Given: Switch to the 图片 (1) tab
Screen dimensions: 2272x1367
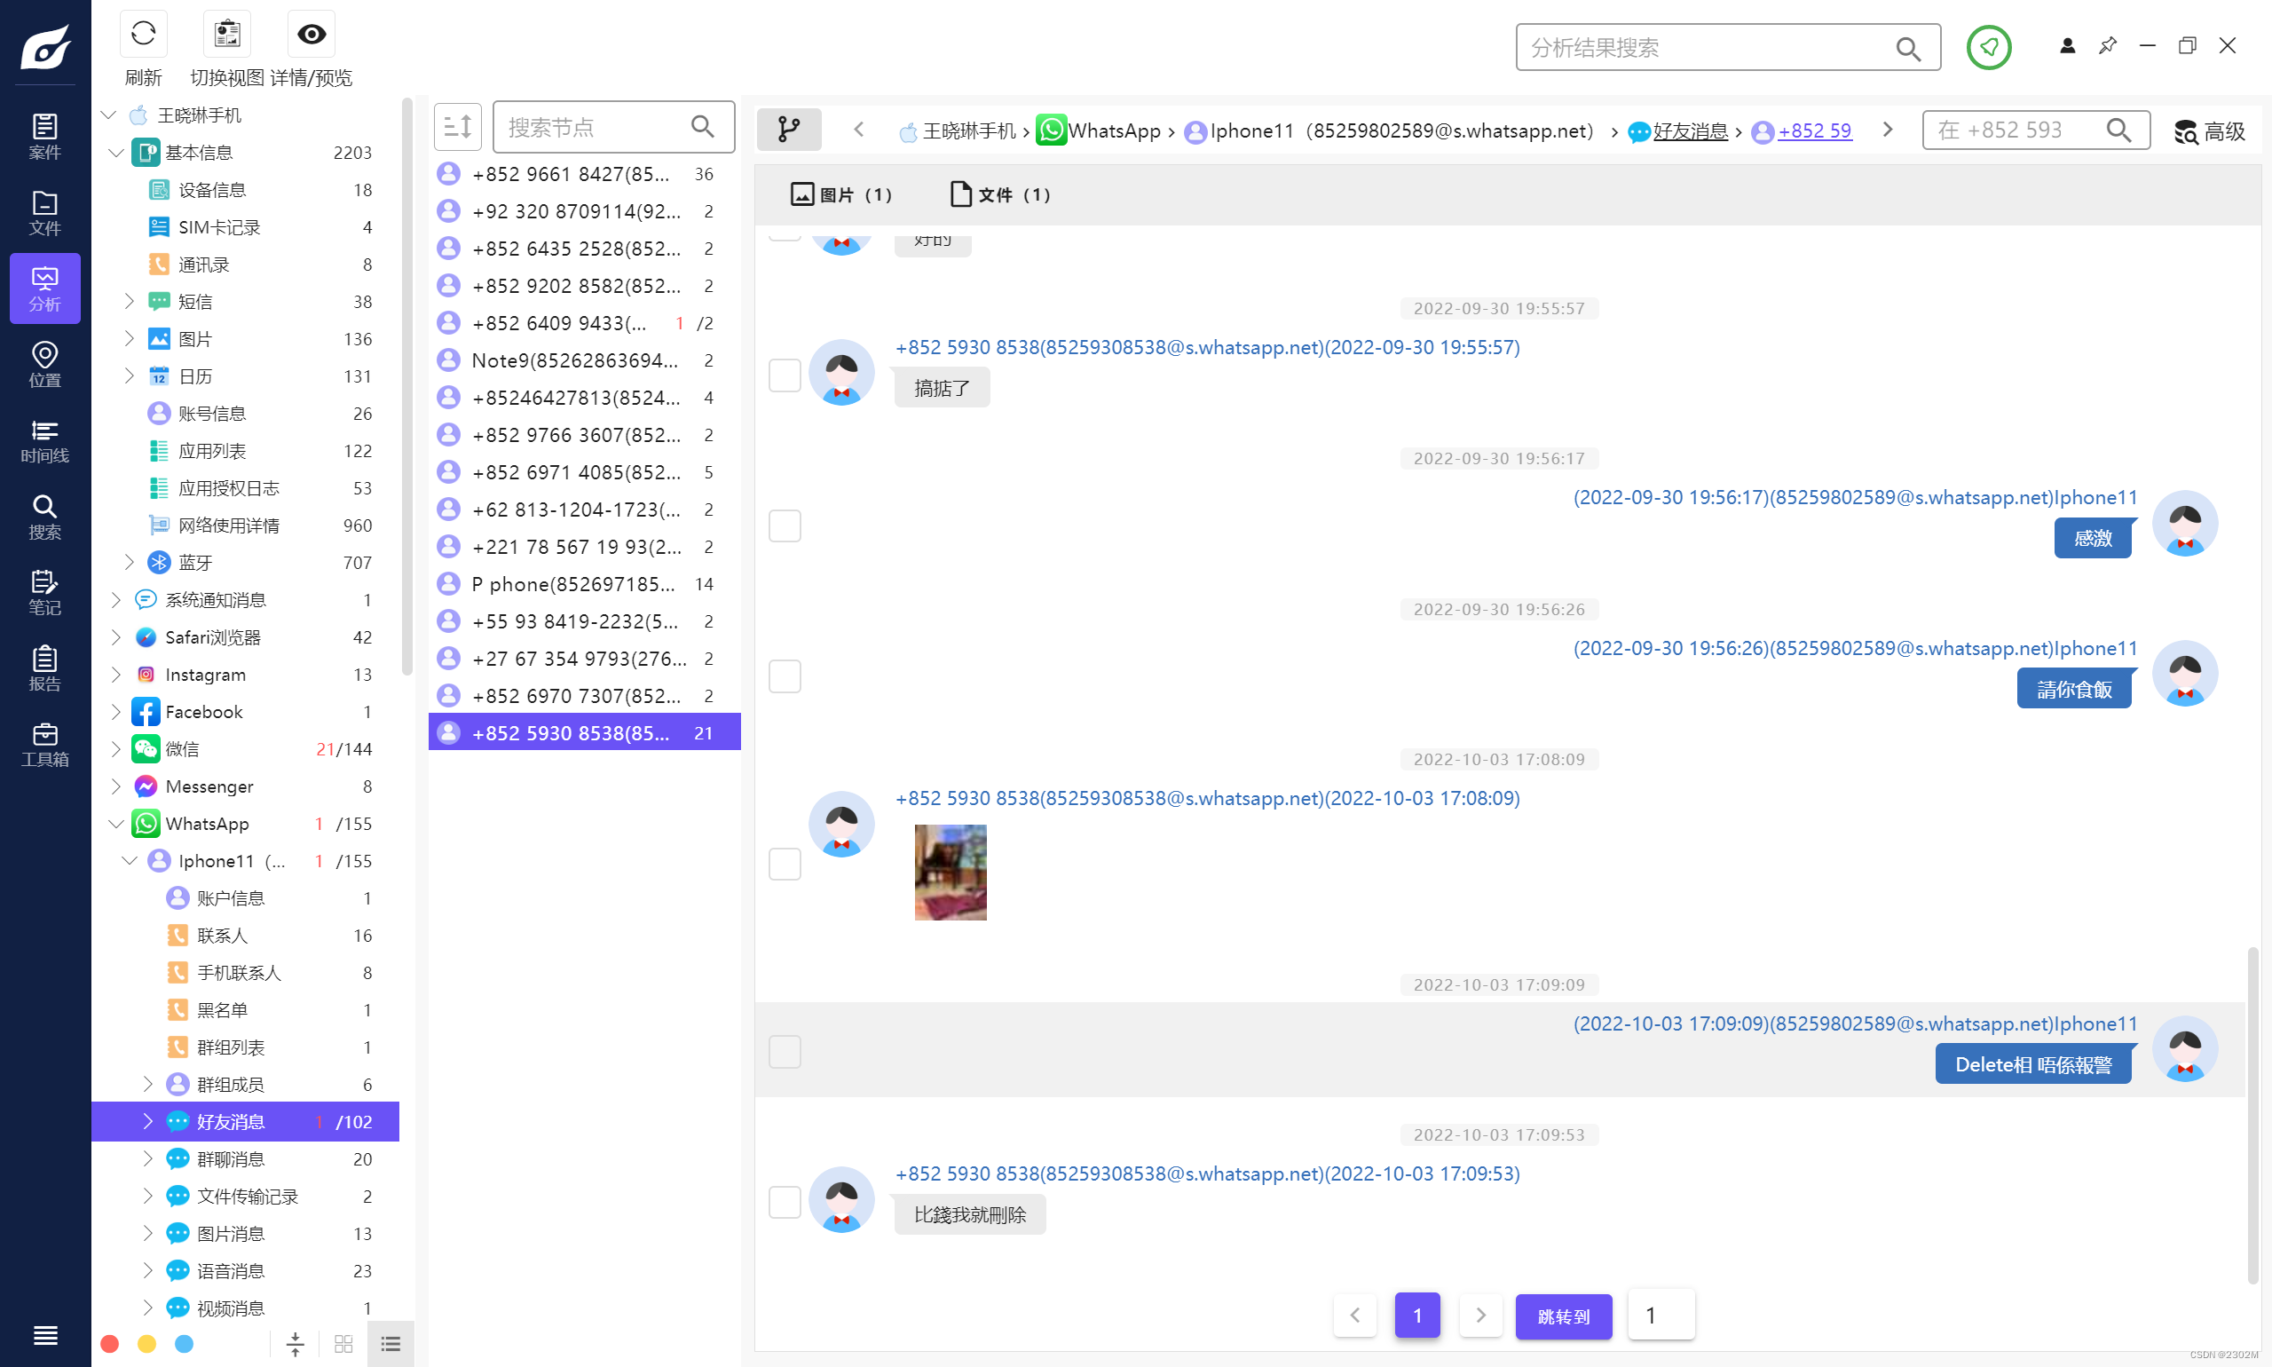Looking at the screenshot, I should coord(840,194).
